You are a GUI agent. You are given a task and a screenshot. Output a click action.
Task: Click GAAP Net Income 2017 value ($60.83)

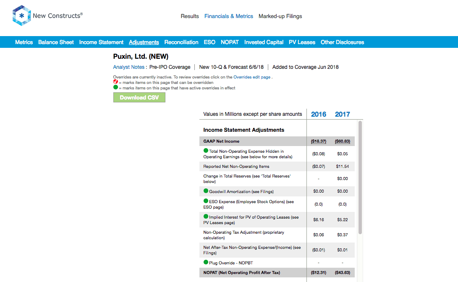(x=342, y=141)
